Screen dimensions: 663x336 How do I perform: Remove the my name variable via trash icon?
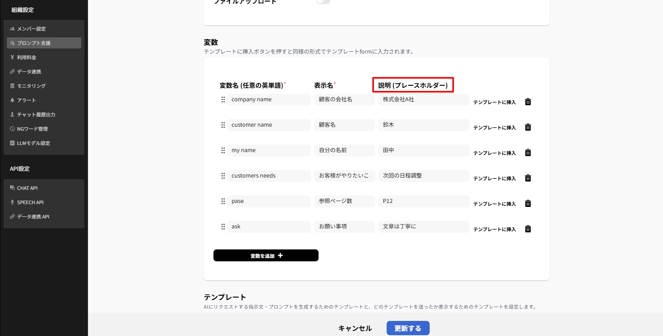528,153
